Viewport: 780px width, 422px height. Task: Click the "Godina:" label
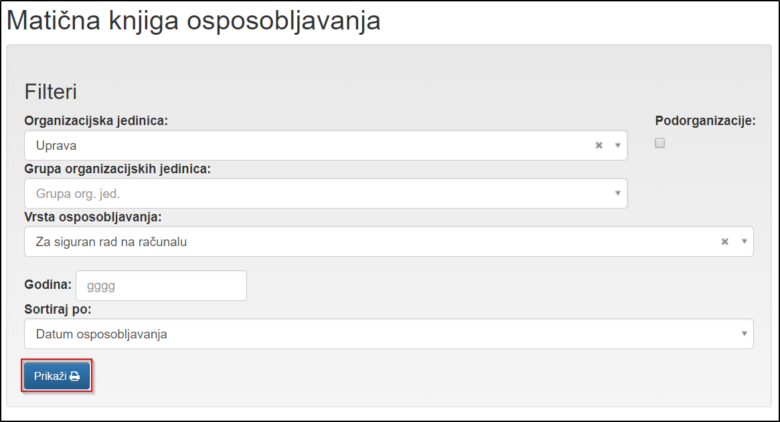47,285
